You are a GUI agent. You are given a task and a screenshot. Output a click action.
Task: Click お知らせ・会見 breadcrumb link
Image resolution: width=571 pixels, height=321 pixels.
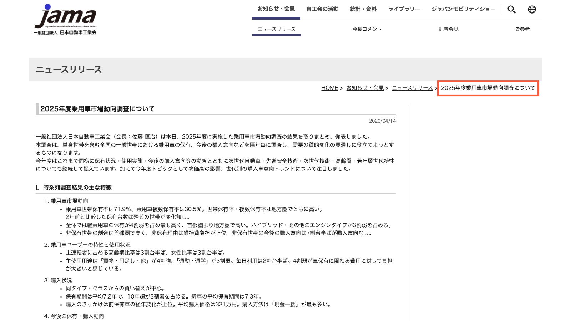coord(365,88)
